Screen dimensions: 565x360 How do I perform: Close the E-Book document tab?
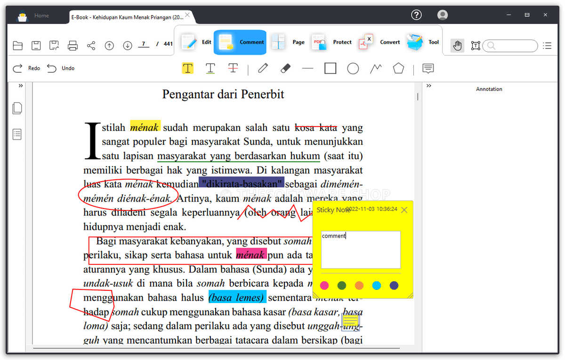click(x=187, y=15)
